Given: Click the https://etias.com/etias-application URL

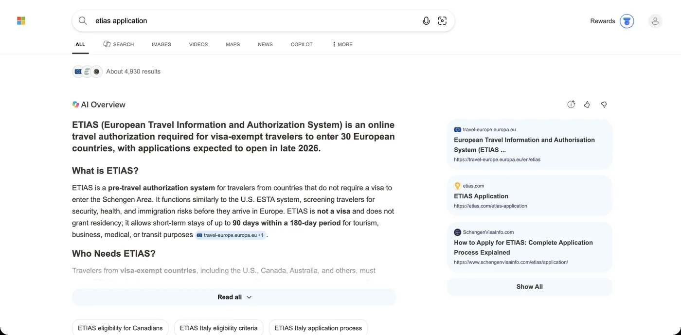Looking at the screenshot, I should [x=490, y=206].
